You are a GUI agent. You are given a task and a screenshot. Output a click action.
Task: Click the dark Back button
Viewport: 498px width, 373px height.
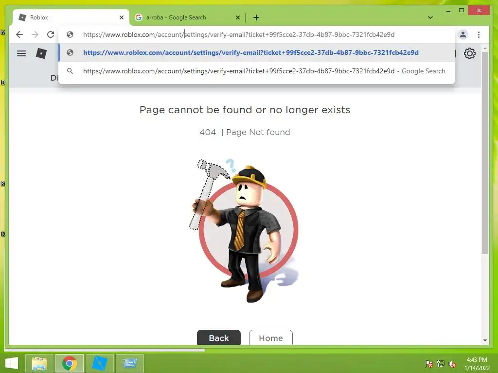(x=219, y=338)
